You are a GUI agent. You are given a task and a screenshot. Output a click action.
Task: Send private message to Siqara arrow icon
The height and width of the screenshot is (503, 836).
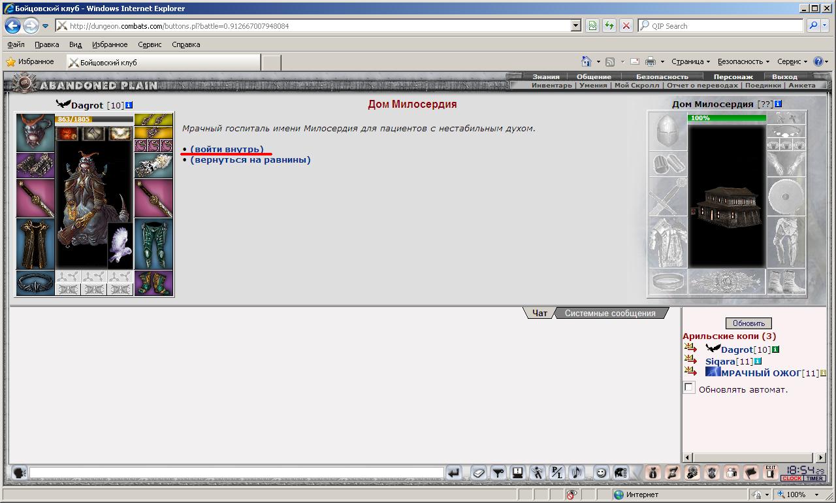pos(690,359)
